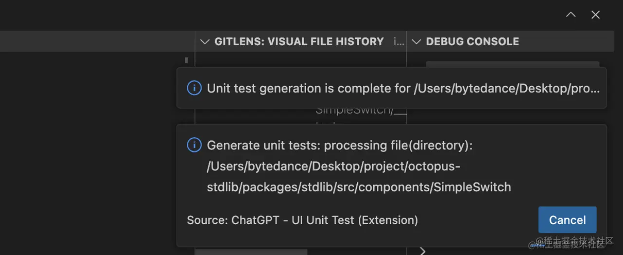Collapse the GitLens Visual File History section
Screen dimensions: 623x255
(205, 42)
